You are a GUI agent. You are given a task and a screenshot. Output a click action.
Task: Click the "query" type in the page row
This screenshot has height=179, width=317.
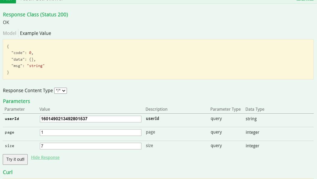216,132
